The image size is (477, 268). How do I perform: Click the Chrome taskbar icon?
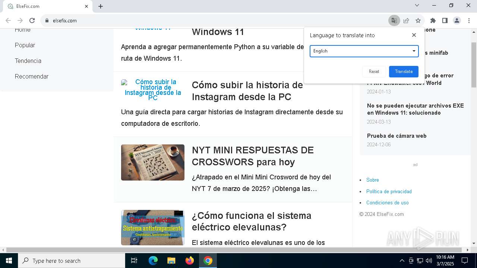[208, 261]
